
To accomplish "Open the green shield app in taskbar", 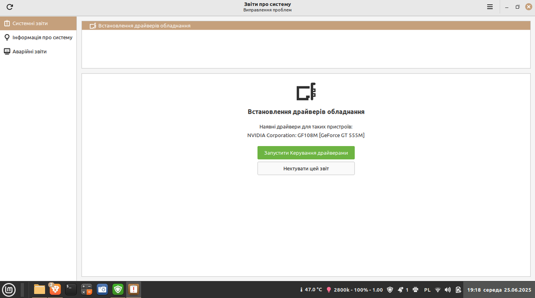I will (118, 289).
